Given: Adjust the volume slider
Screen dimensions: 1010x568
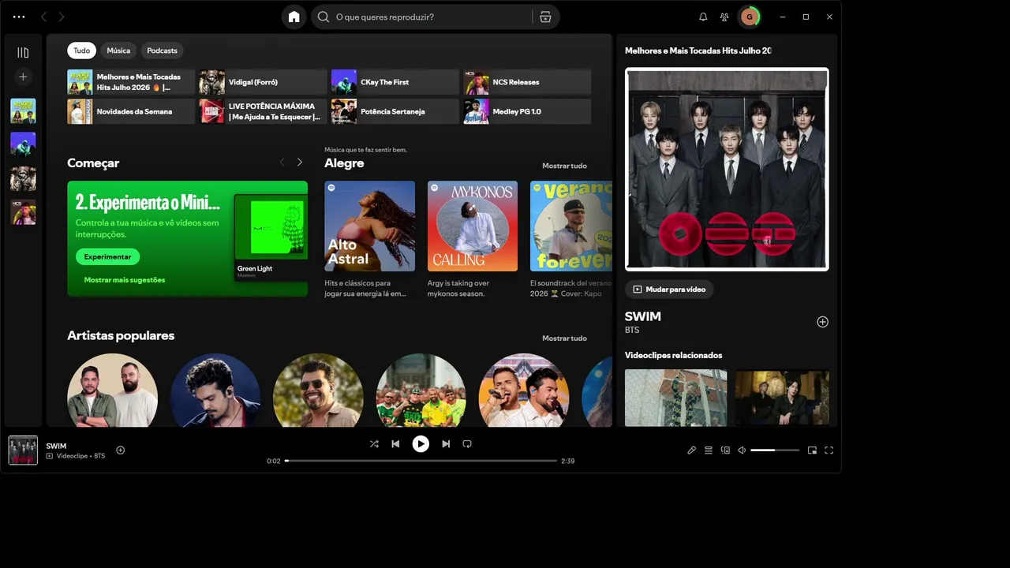Looking at the screenshot, I should click(x=774, y=450).
